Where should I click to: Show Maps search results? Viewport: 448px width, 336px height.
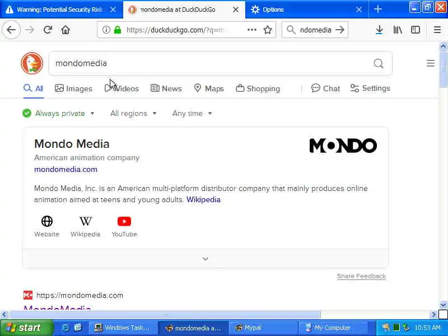click(209, 88)
